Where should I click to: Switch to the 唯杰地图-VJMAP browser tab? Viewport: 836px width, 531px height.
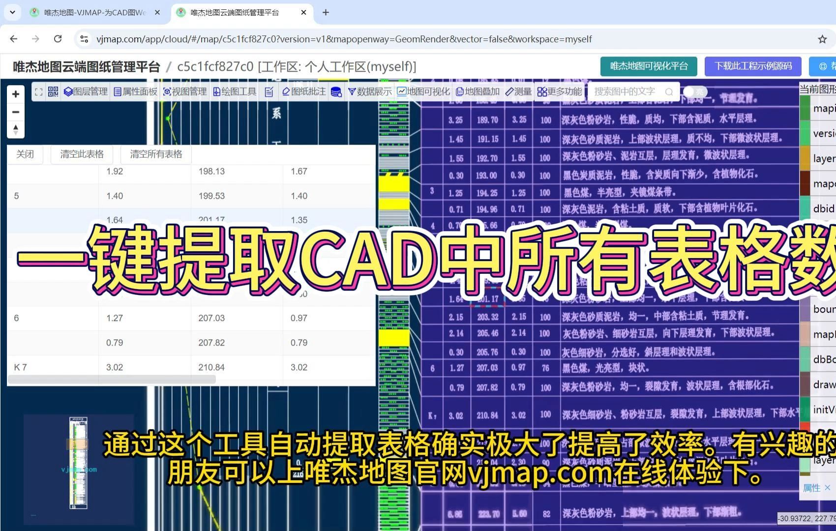pyautogui.click(x=95, y=13)
